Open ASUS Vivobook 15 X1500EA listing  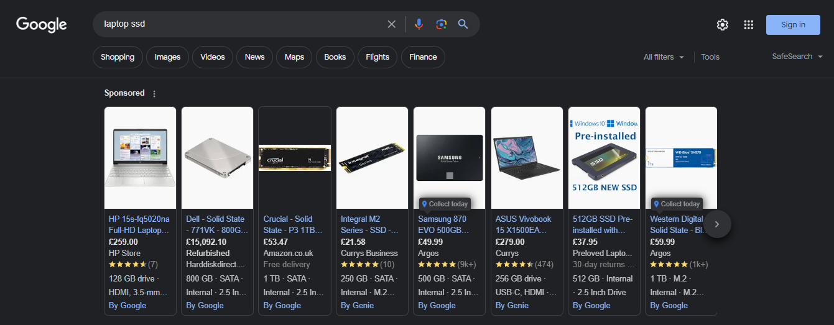[525, 224]
